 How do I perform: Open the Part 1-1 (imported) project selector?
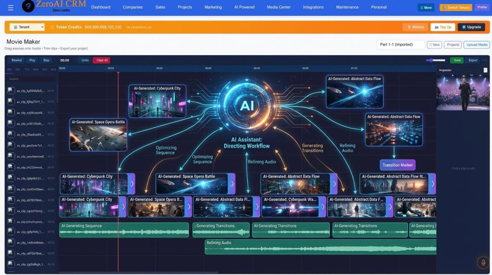coord(400,45)
